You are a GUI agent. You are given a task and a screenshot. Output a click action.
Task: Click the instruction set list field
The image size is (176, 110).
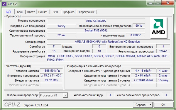click(109, 58)
